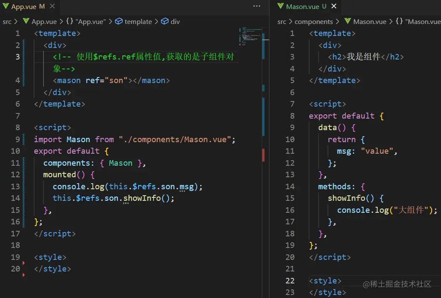The height and width of the screenshot is (298, 441).
Task: Click the Vue icon in Mason.vue breadcrumb
Action: click(348, 21)
